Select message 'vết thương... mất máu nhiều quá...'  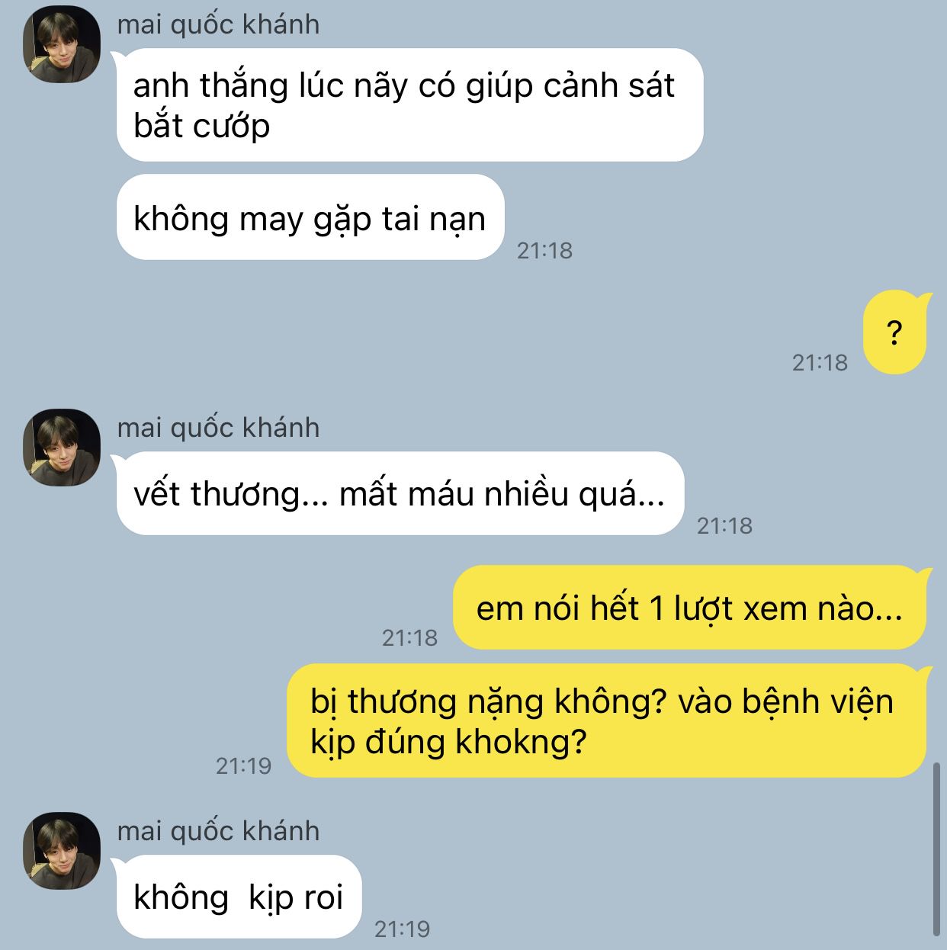tap(400, 493)
